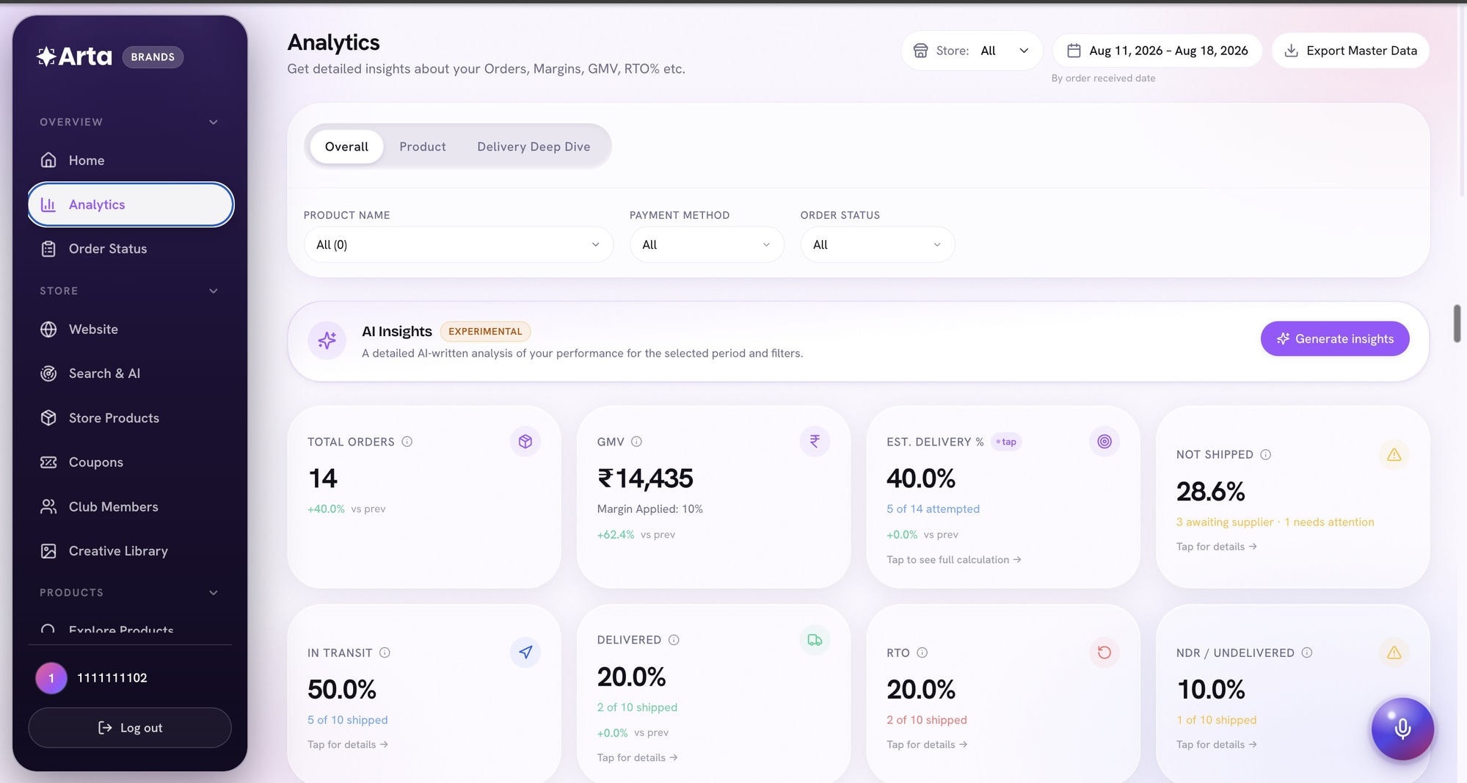This screenshot has width=1467, height=783.
Task: Open Search & AI section
Action: 130,374
